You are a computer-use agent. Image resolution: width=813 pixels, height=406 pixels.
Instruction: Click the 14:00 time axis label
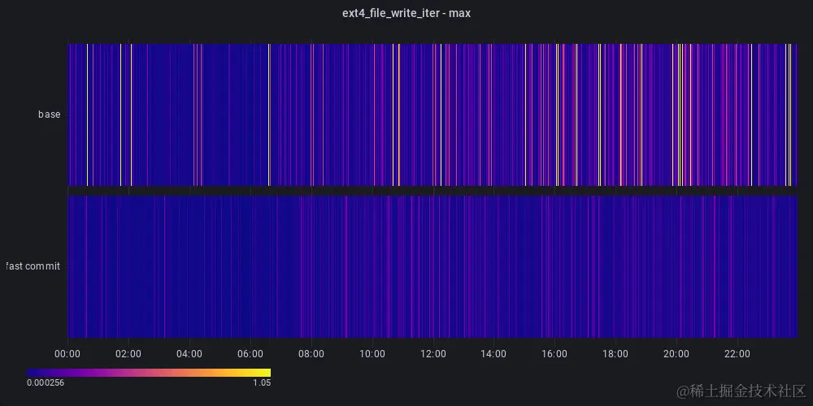click(493, 354)
